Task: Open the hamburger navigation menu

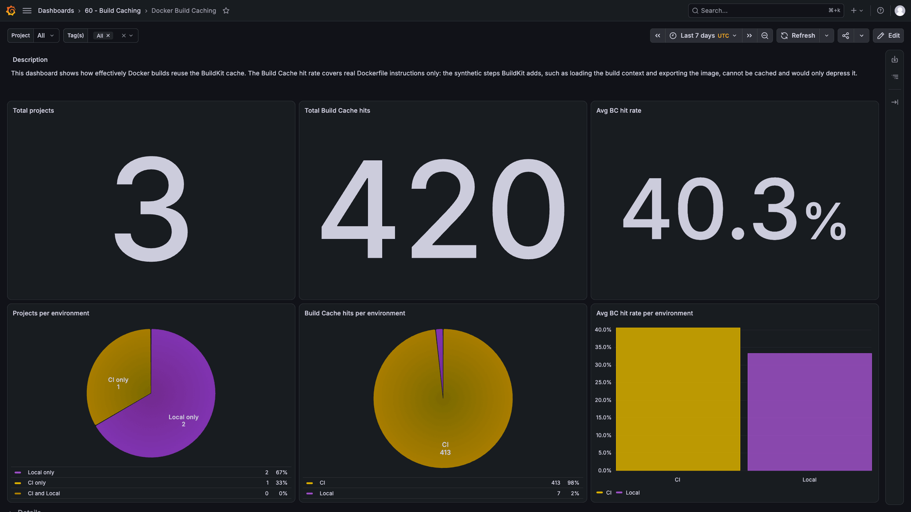Action: pyautogui.click(x=27, y=11)
